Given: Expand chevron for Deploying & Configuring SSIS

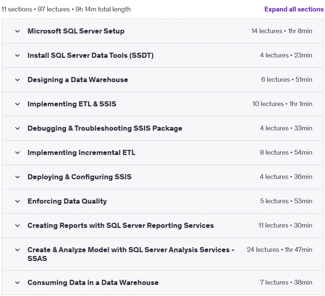Looking at the screenshot, I should coord(18,177).
